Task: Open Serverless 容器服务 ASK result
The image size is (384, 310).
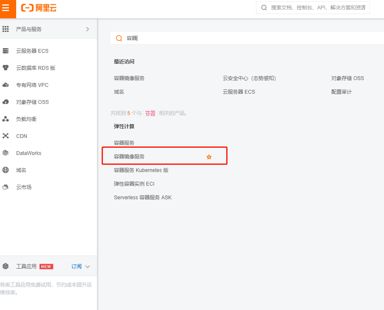Action: (143, 198)
